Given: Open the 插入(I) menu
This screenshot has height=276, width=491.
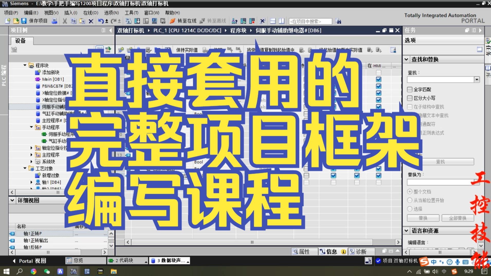Looking at the screenshot, I should (71, 13).
